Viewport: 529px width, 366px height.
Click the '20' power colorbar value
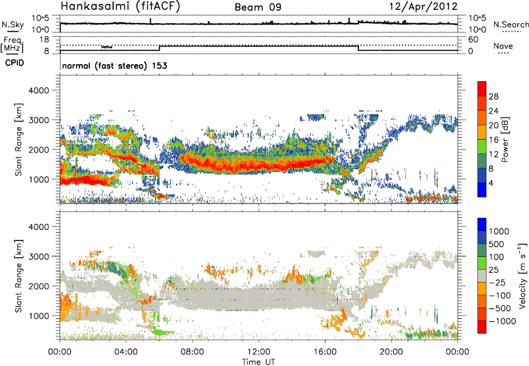tap(493, 126)
